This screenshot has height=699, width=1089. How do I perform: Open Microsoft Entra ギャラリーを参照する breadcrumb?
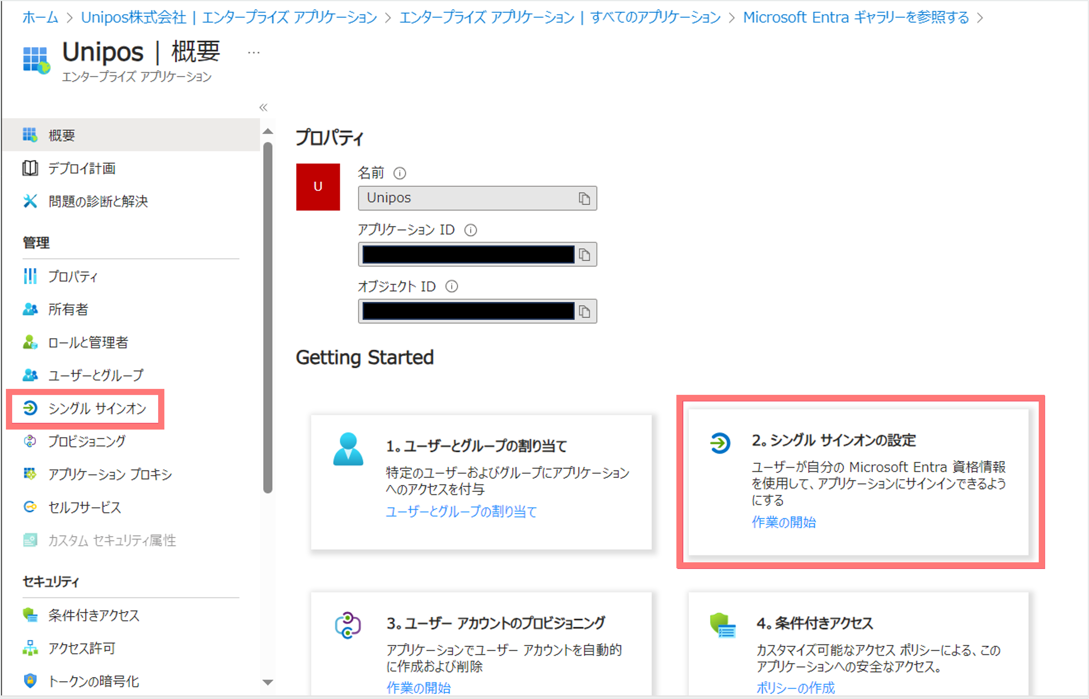(856, 17)
